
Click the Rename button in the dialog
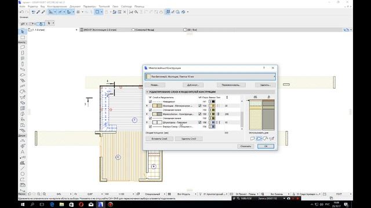click(x=231, y=85)
